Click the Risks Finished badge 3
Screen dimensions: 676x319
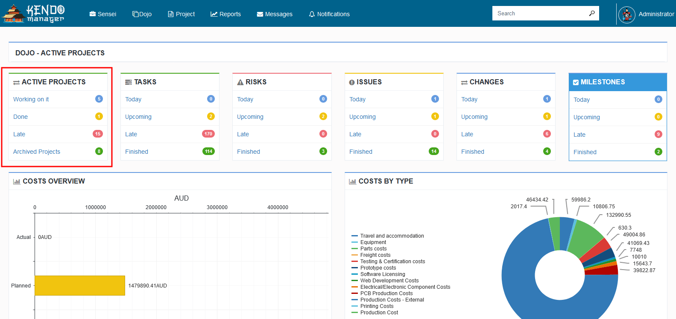[323, 151]
